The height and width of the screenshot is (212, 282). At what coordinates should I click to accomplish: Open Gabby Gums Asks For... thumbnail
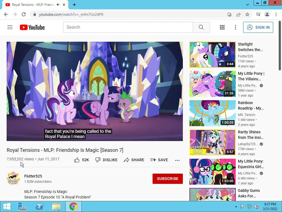tap(212, 195)
